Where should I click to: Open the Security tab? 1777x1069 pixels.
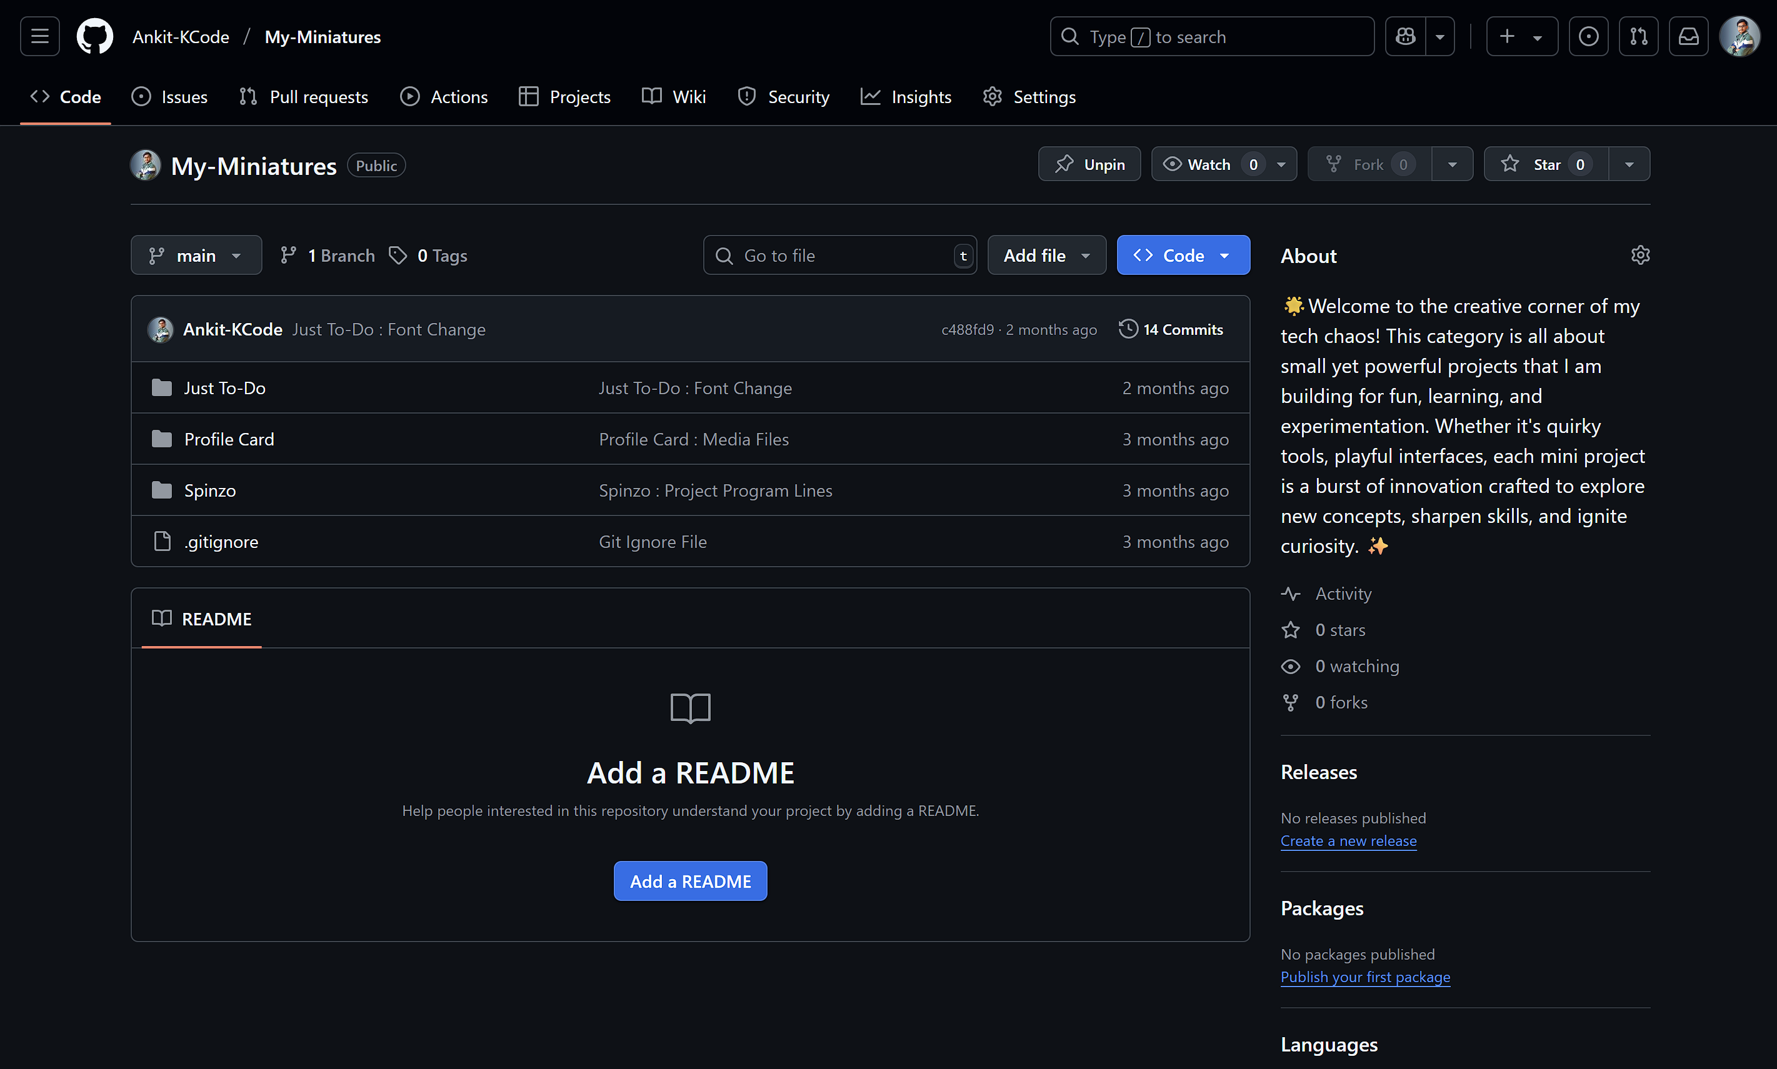coord(783,96)
